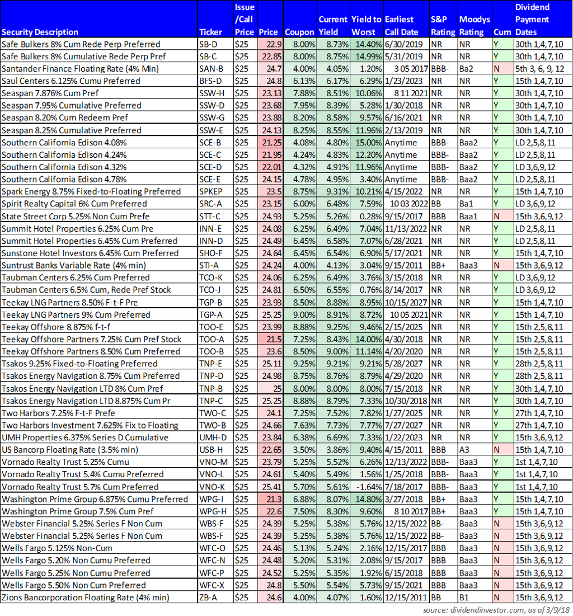Select ticker ZB-A
This screenshot has width=573, height=616.
tap(215, 598)
